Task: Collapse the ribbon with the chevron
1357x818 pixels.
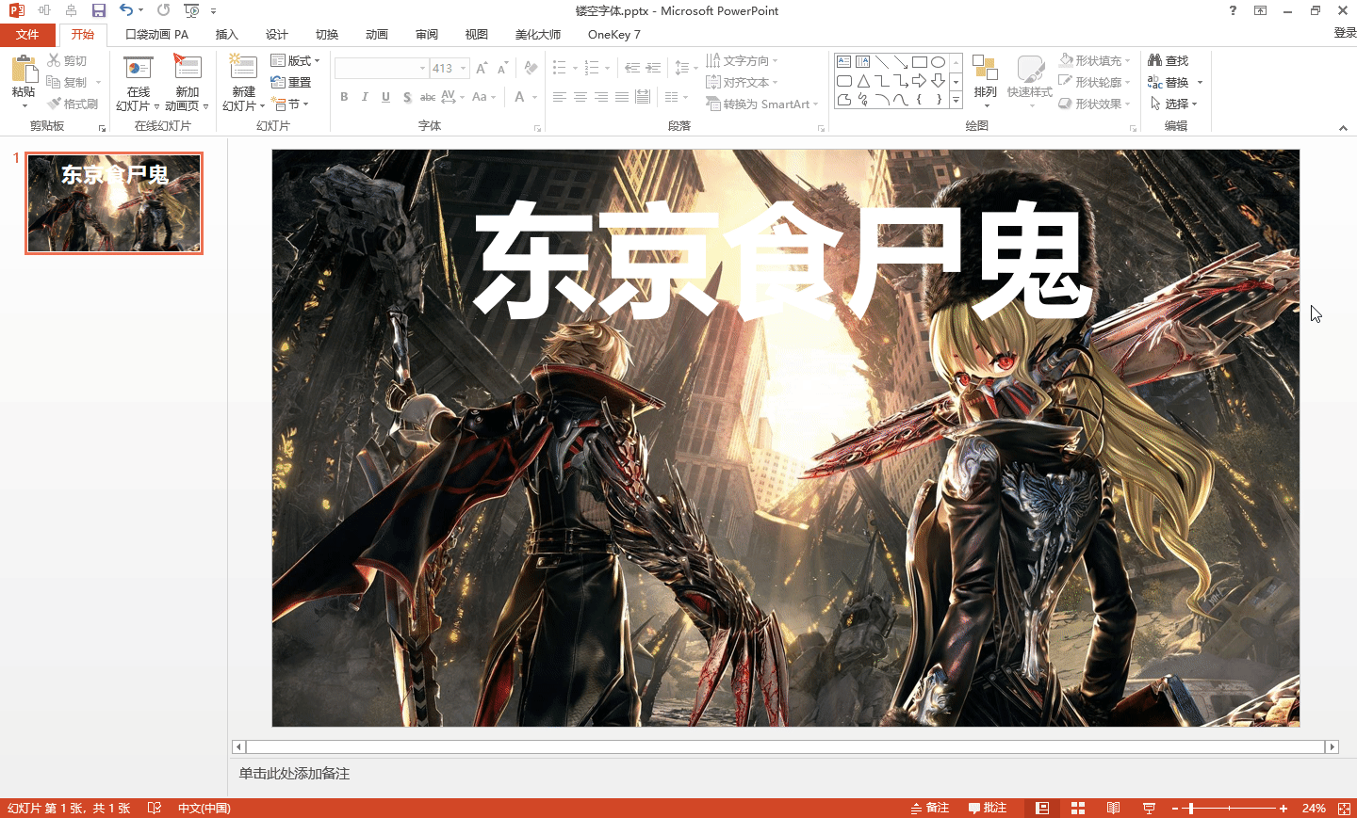Action: point(1343,128)
